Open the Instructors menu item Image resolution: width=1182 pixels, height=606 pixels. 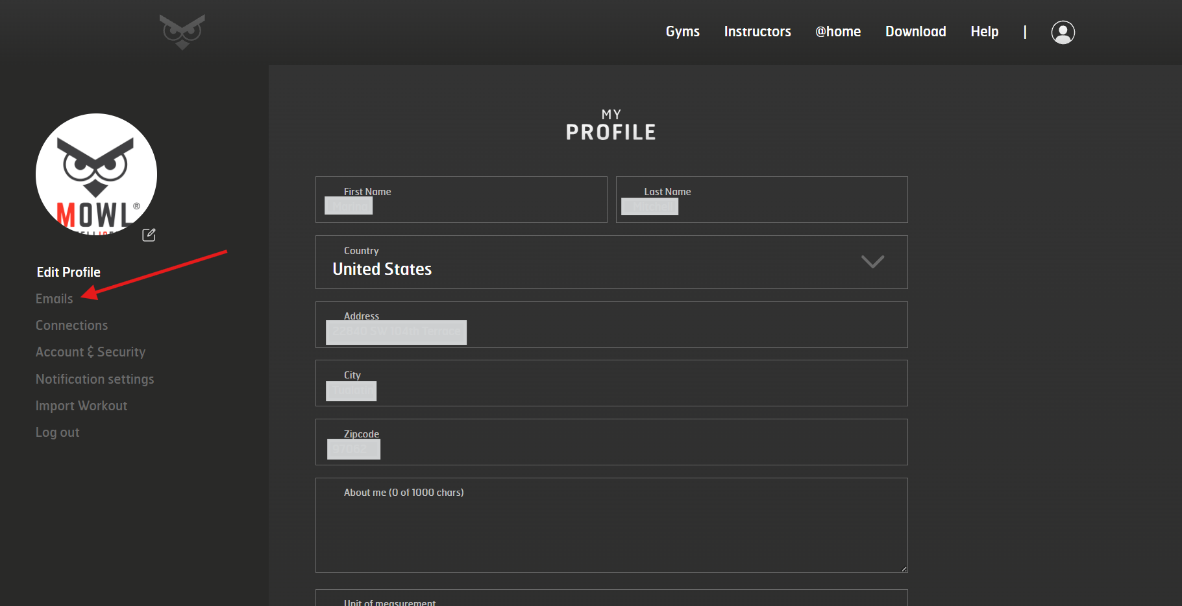coord(757,31)
